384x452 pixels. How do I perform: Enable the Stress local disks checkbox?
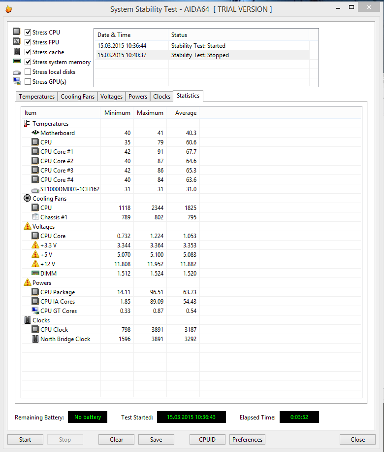28,71
